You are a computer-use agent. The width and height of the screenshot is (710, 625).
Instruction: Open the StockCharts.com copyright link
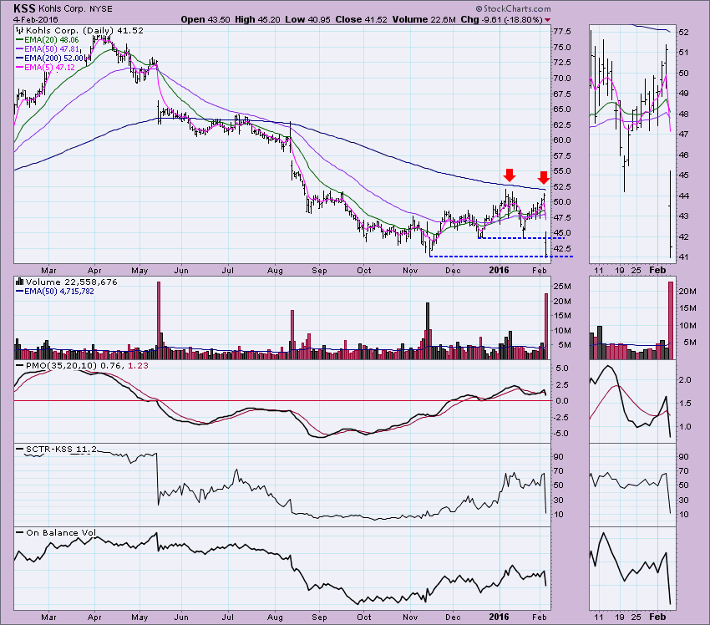point(513,8)
